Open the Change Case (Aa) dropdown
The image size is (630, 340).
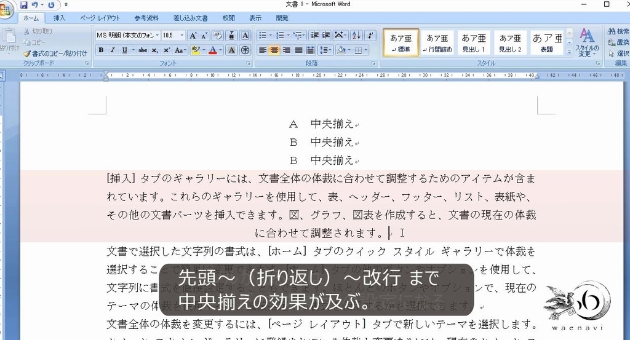180,50
